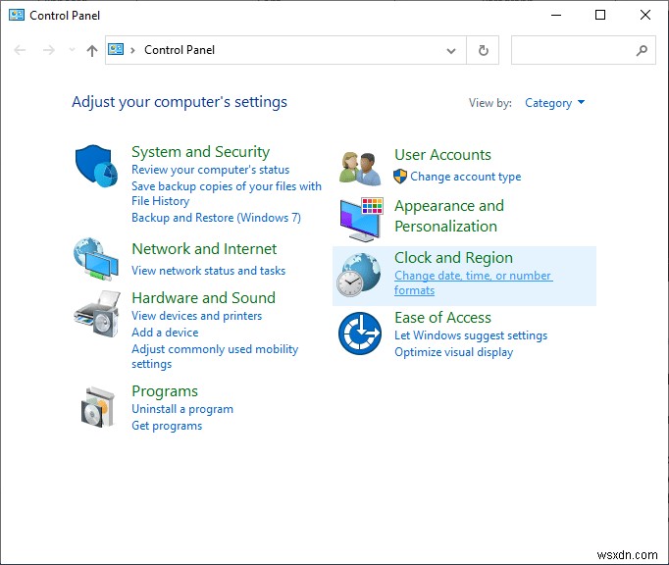Click Get programs link
The width and height of the screenshot is (669, 565).
coord(167,426)
